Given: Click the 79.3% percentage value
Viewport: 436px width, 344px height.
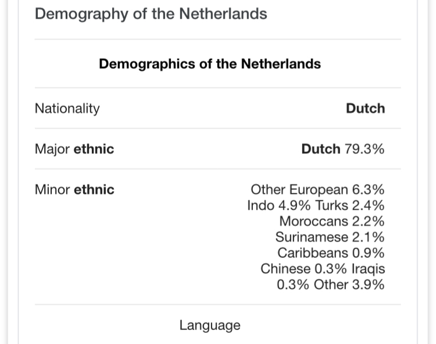Looking at the screenshot, I should point(364,149).
